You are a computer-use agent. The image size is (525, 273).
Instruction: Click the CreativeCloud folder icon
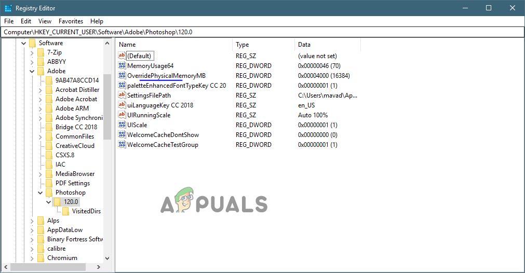tap(49, 146)
